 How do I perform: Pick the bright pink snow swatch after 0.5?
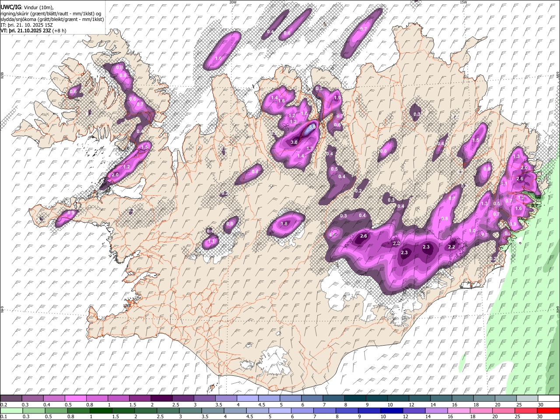(x=76, y=399)
